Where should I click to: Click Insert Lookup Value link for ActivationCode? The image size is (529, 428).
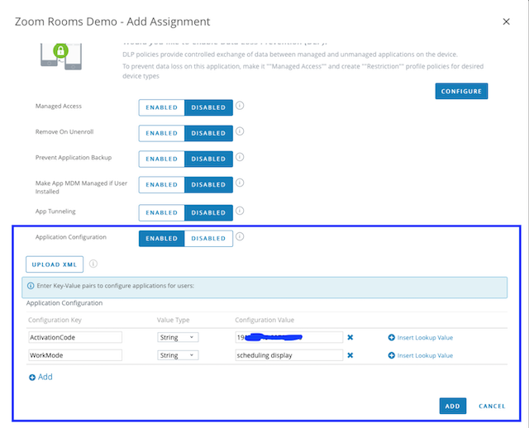coord(425,338)
